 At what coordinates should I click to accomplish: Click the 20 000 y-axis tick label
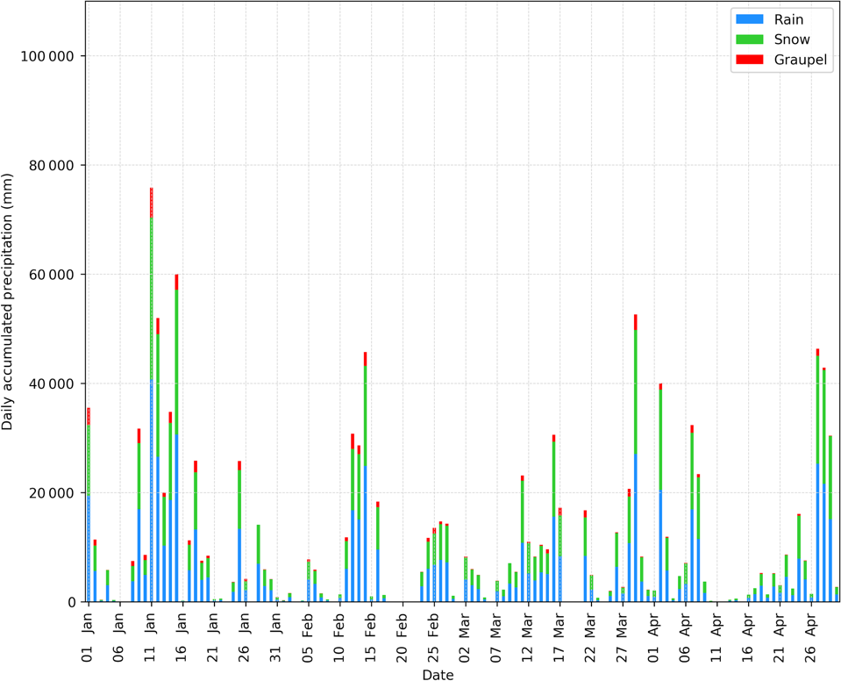(52, 493)
